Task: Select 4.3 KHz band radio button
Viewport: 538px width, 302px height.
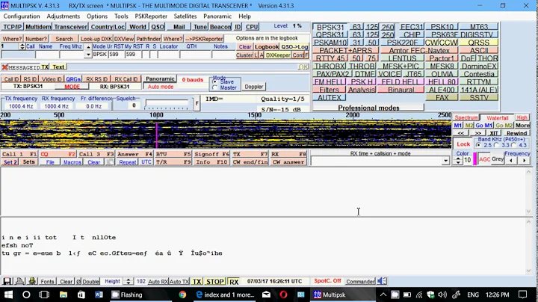Action: click(513, 145)
